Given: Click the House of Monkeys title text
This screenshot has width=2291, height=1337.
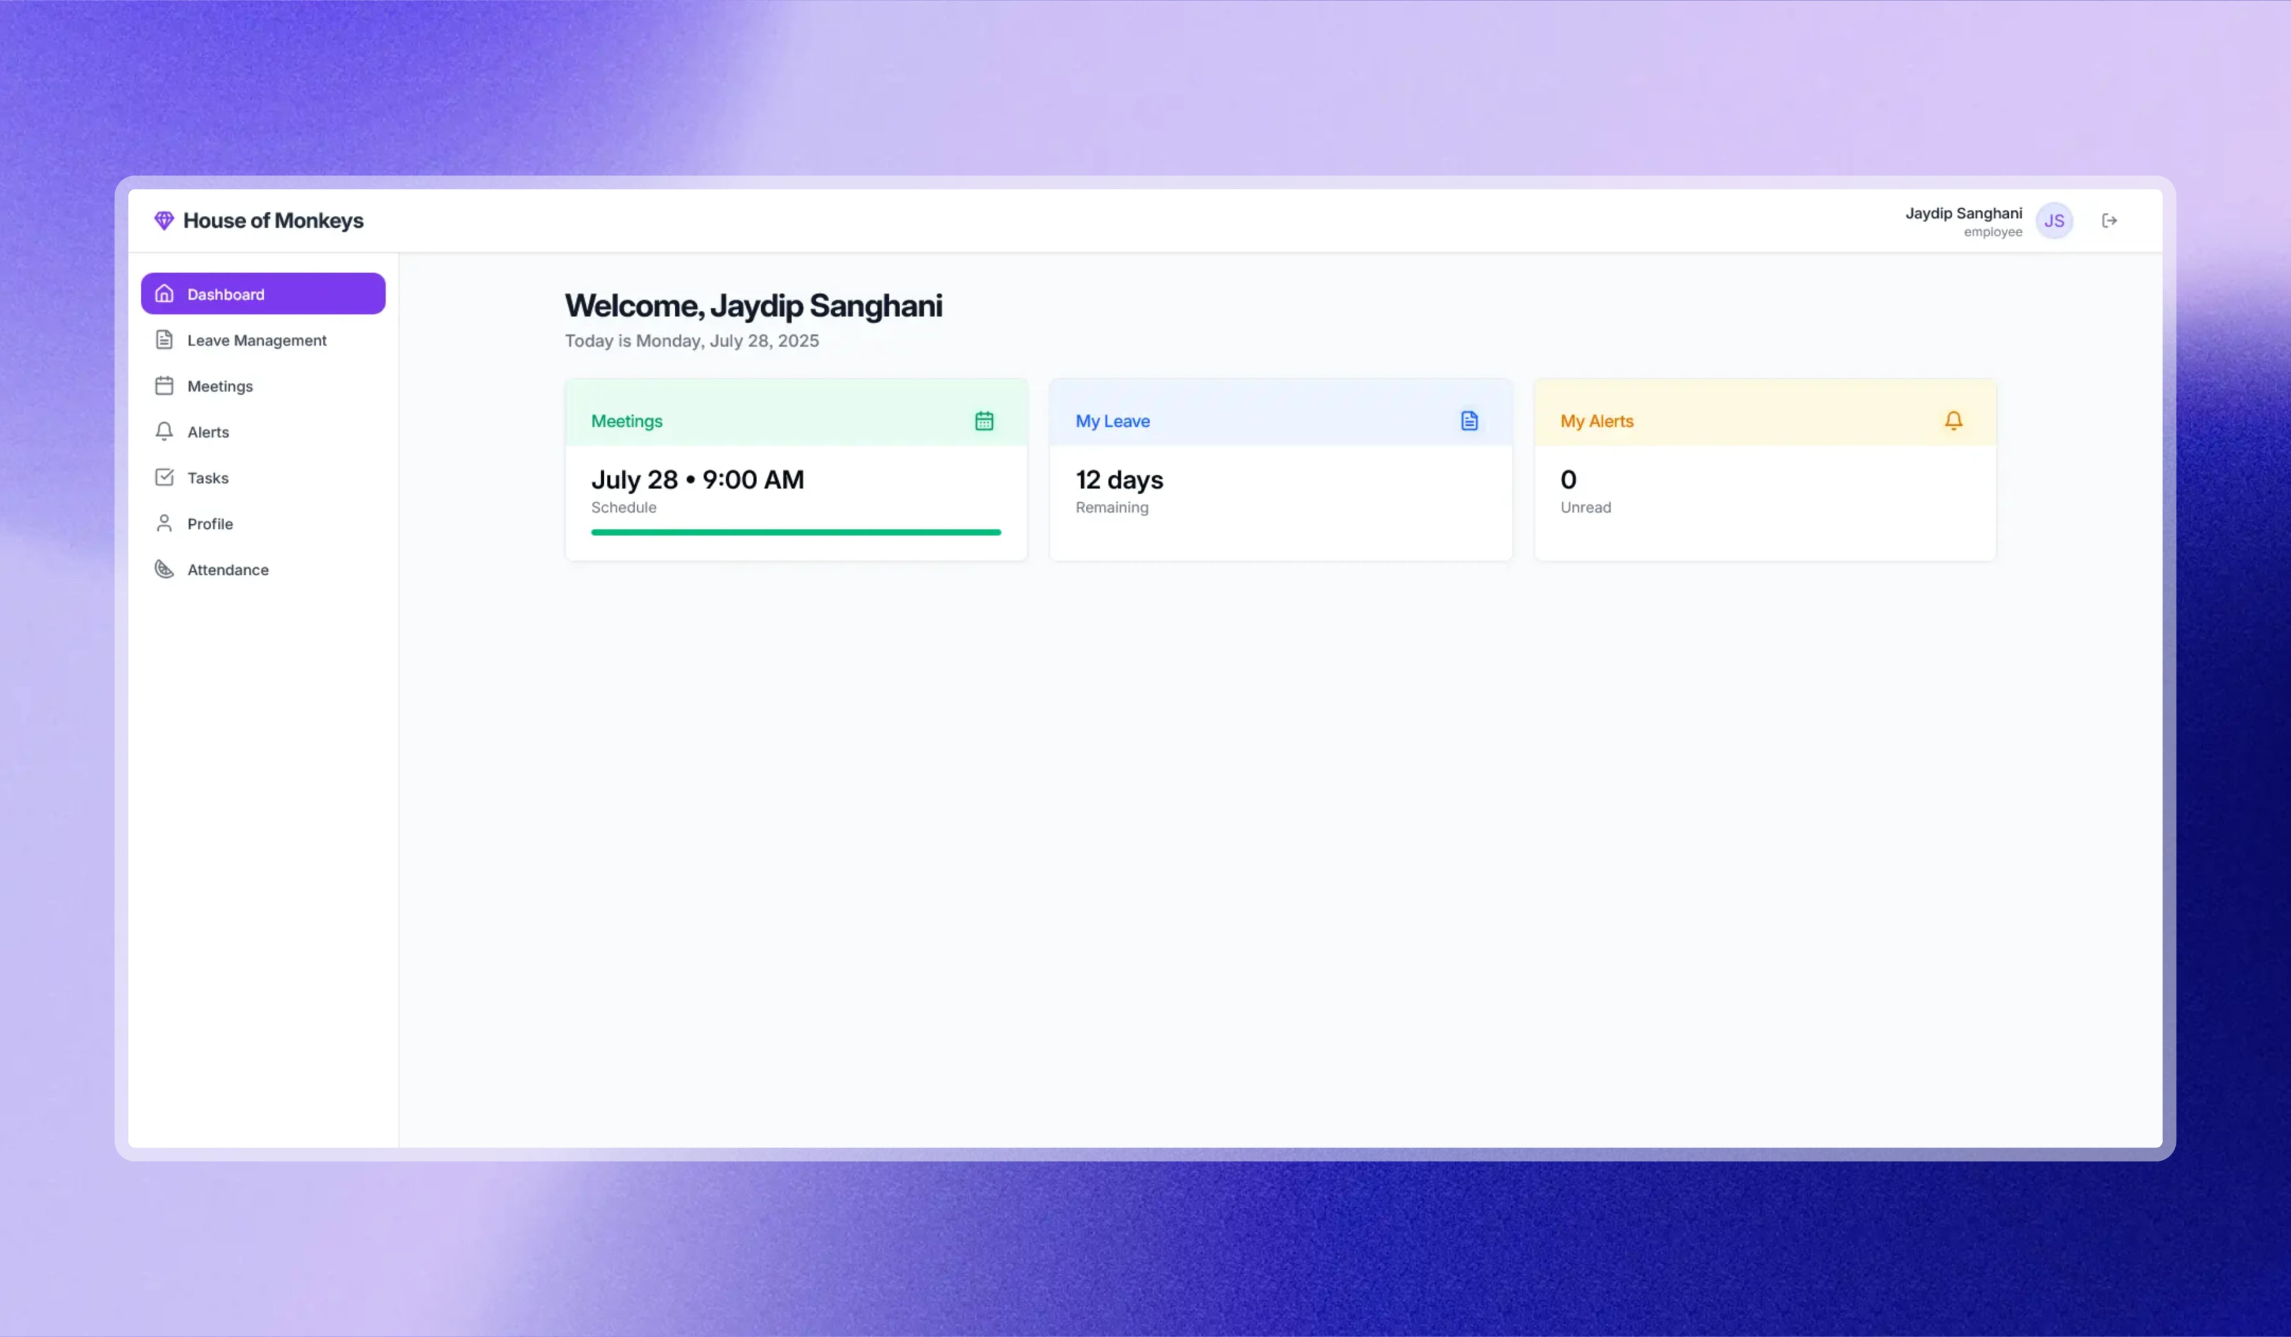Looking at the screenshot, I should (x=273, y=221).
